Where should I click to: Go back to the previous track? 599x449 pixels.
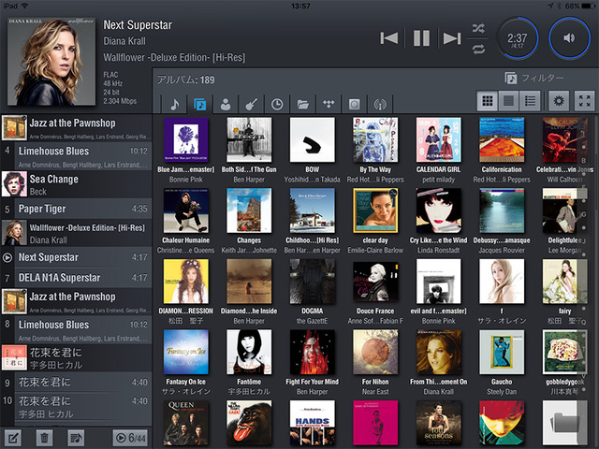(390, 38)
